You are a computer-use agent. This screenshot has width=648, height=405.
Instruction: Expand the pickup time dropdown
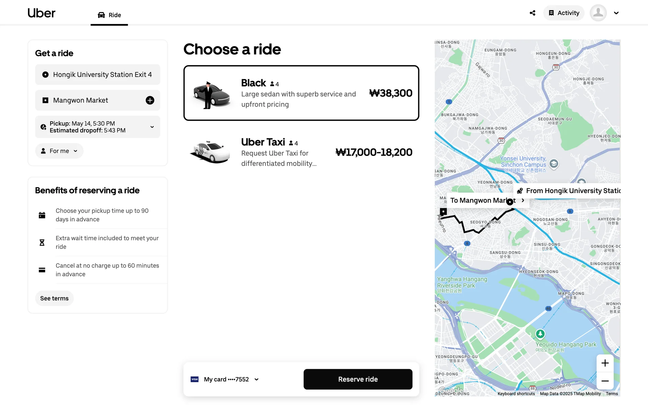[152, 127]
